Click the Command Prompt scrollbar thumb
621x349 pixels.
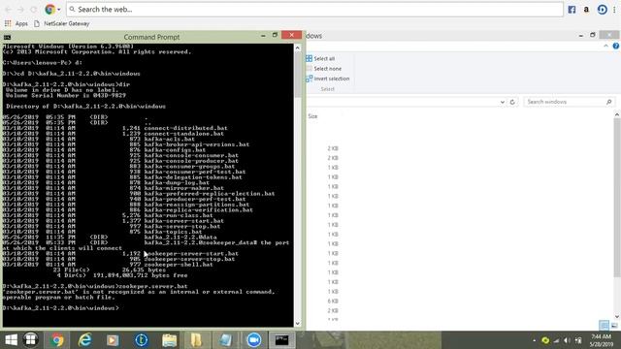click(x=298, y=75)
